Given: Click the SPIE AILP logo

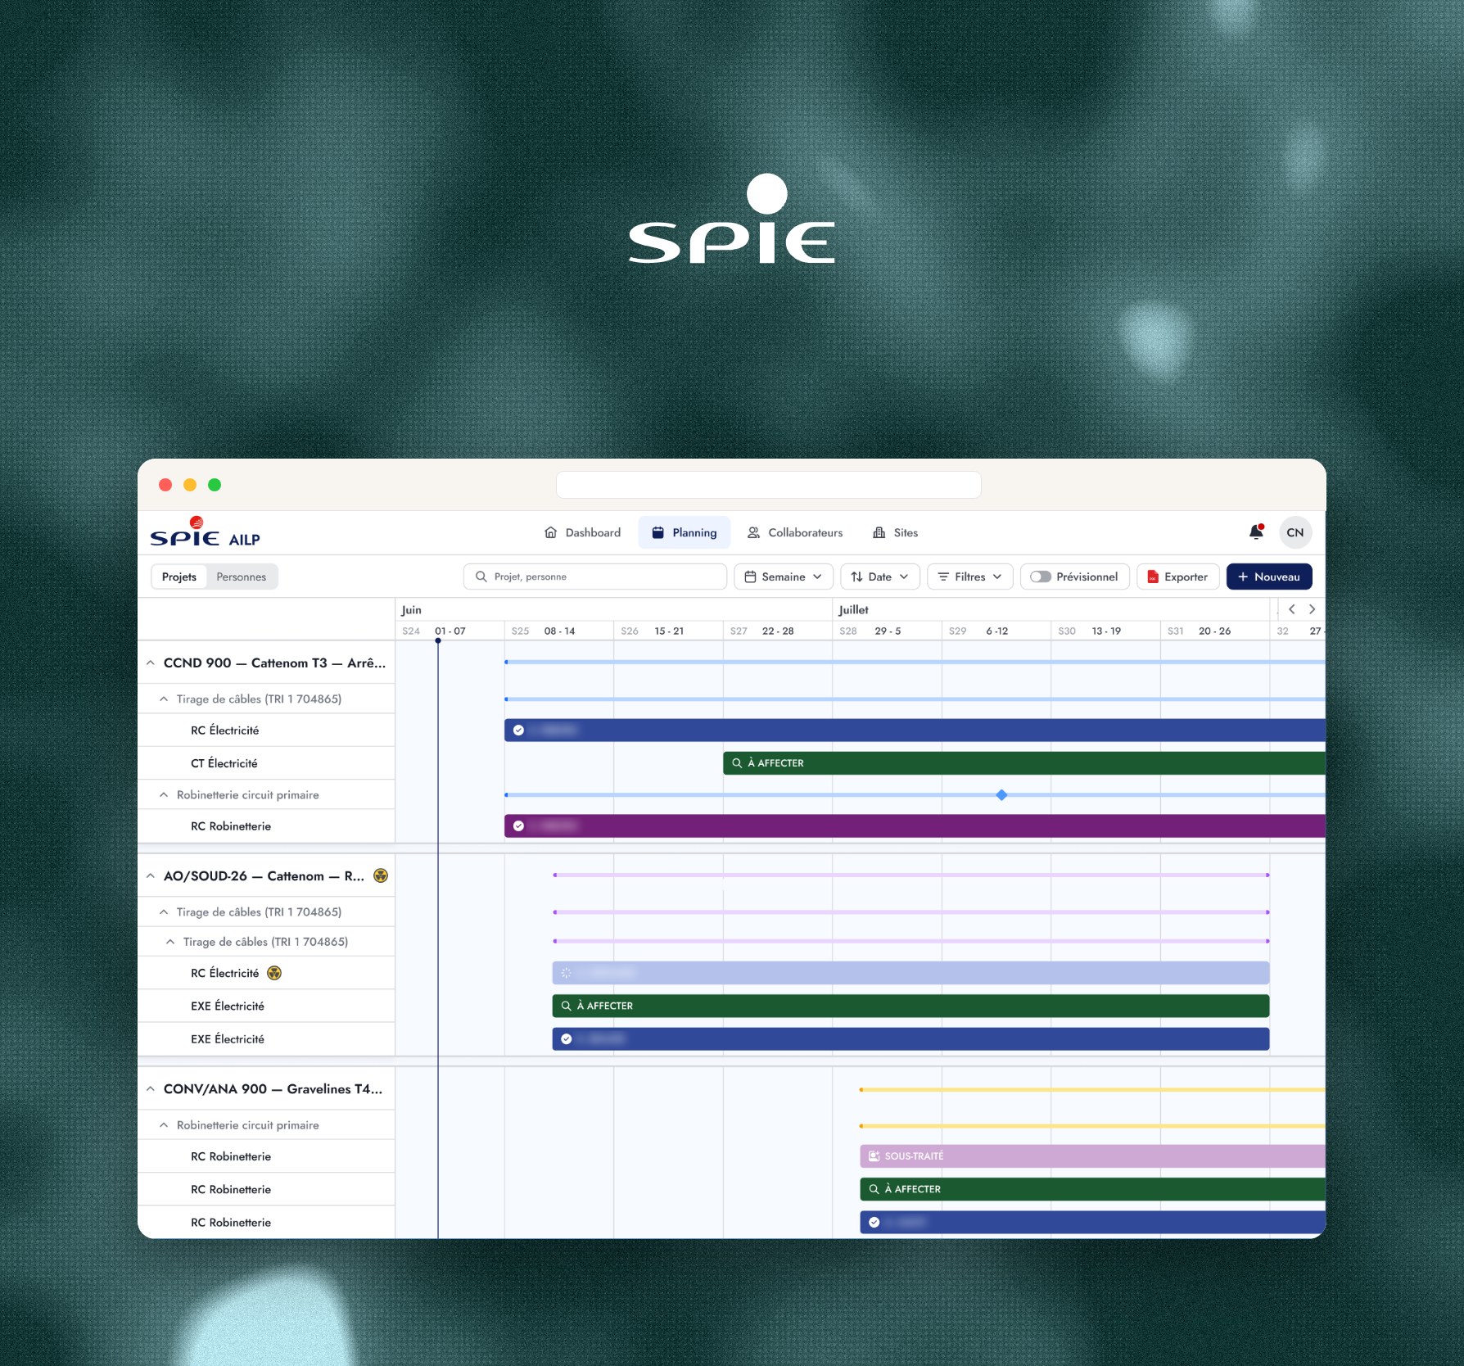Looking at the screenshot, I should tap(205, 532).
